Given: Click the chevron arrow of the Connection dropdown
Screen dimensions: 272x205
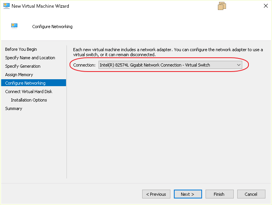Looking at the screenshot, I should 239,65.
